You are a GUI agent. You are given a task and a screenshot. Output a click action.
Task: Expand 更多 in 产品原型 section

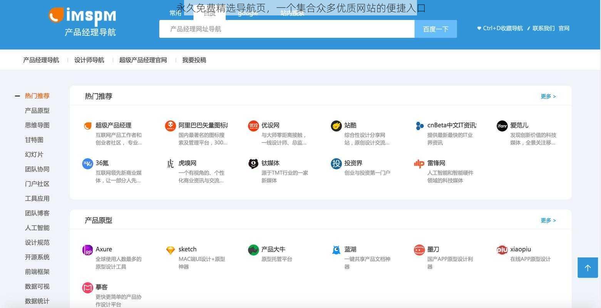click(548, 220)
